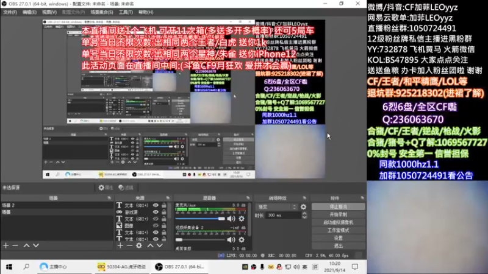Mute the 麦克风/Aux speaker icon

point(231,219)
